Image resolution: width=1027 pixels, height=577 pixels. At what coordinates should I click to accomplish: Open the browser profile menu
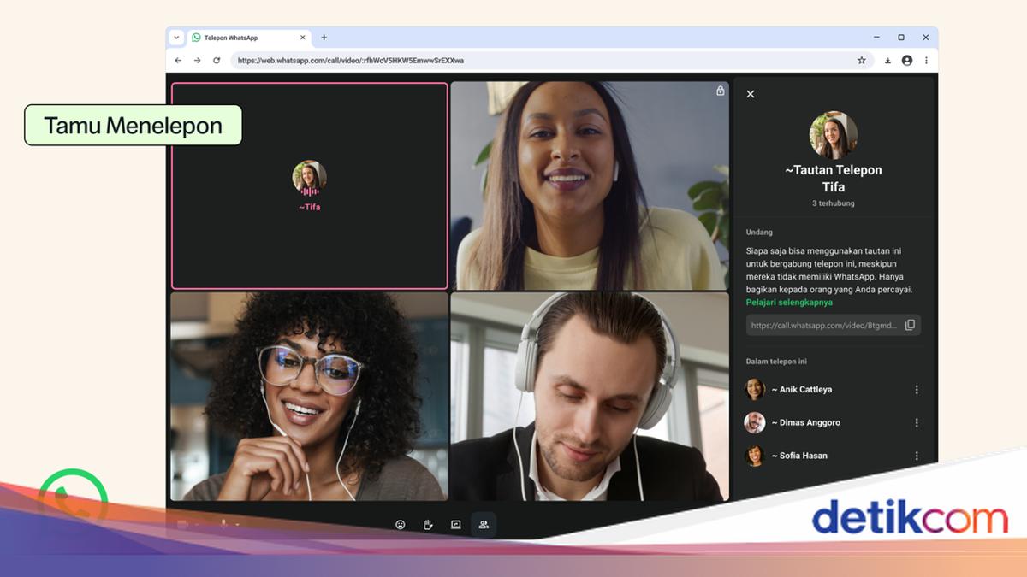[907, 61]
